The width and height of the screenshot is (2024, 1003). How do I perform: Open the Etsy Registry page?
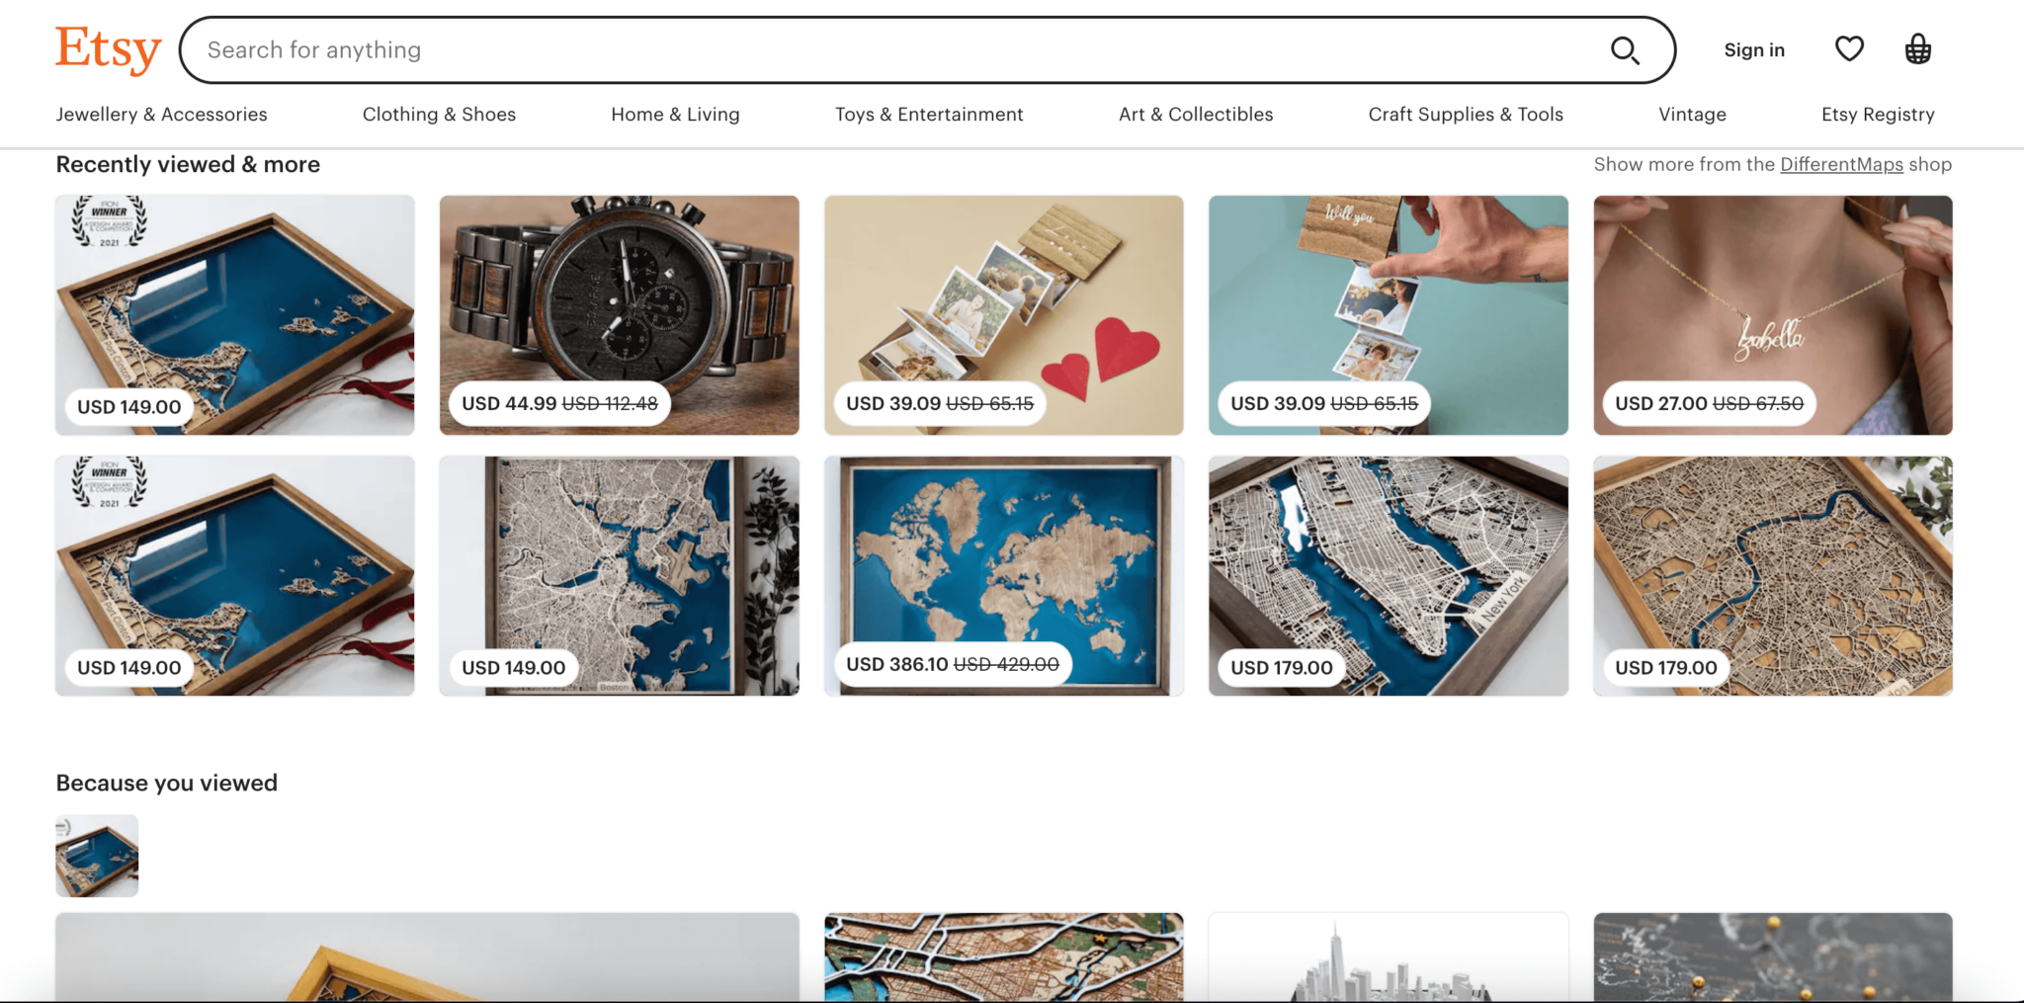(1877, 114)
